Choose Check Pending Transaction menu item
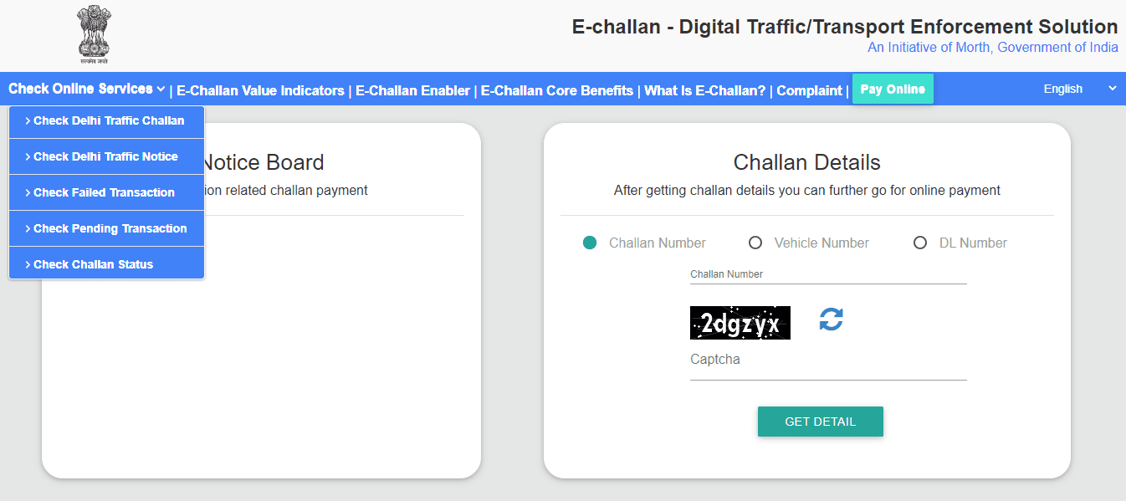 pos(109,228)
